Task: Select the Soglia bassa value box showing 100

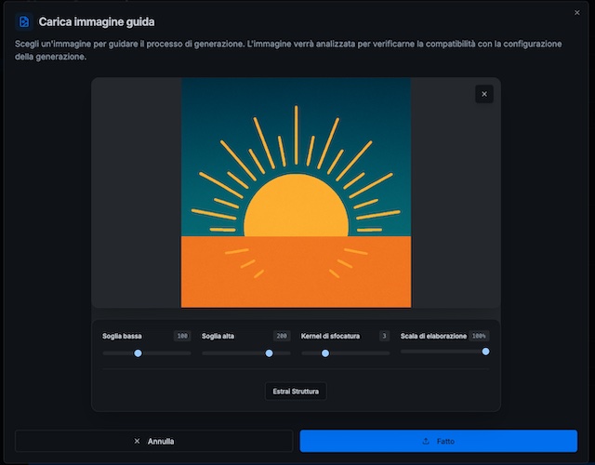Action: click(182, 336)
